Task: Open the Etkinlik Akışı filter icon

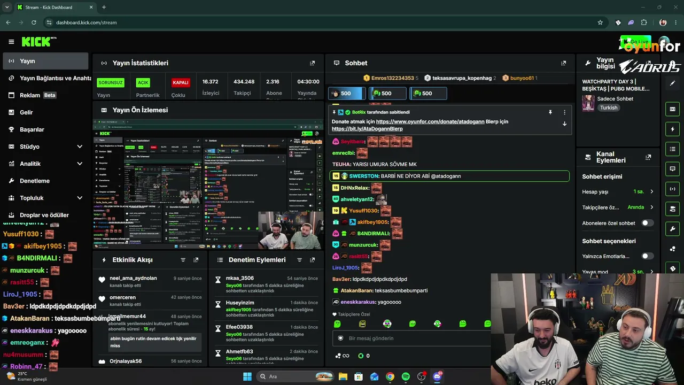Action: click(183, 260)
